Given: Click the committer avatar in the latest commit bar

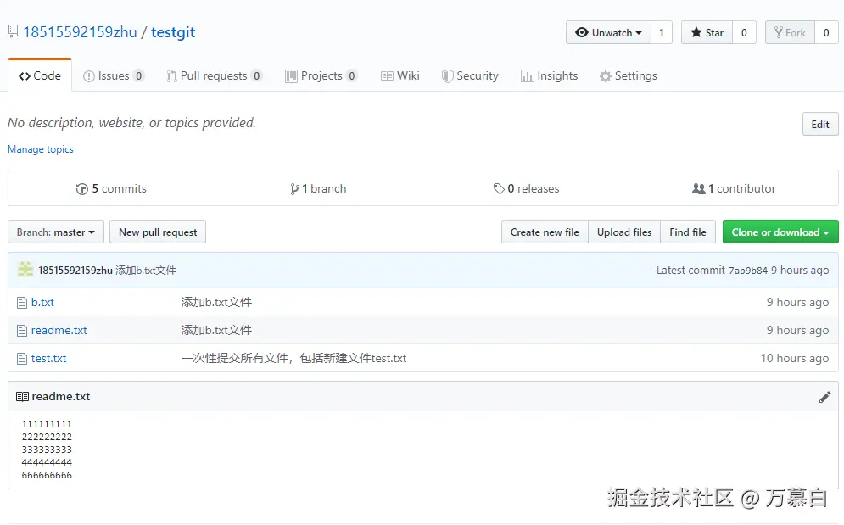Looking at the screenshot, I should 25,270.
